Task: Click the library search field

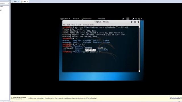Action: point(4,3)
